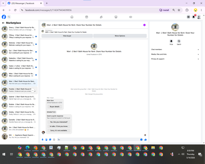
Task: Go to Facebook Home icon
Action: [72, 17]
